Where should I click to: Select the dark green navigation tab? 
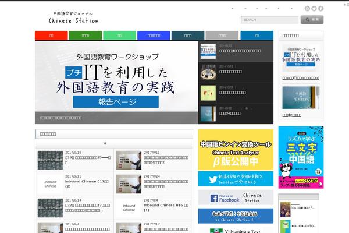(86, 36)
